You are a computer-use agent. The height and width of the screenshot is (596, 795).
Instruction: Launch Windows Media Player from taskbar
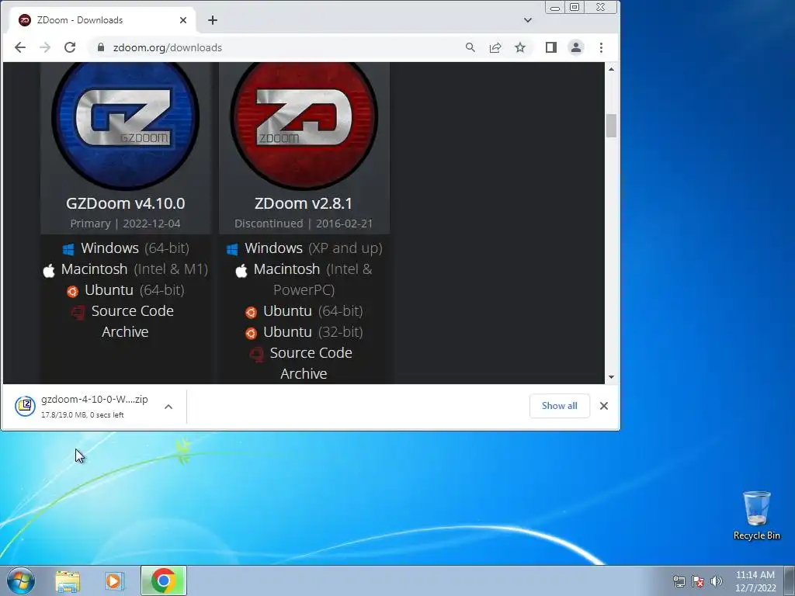(115, 580)
